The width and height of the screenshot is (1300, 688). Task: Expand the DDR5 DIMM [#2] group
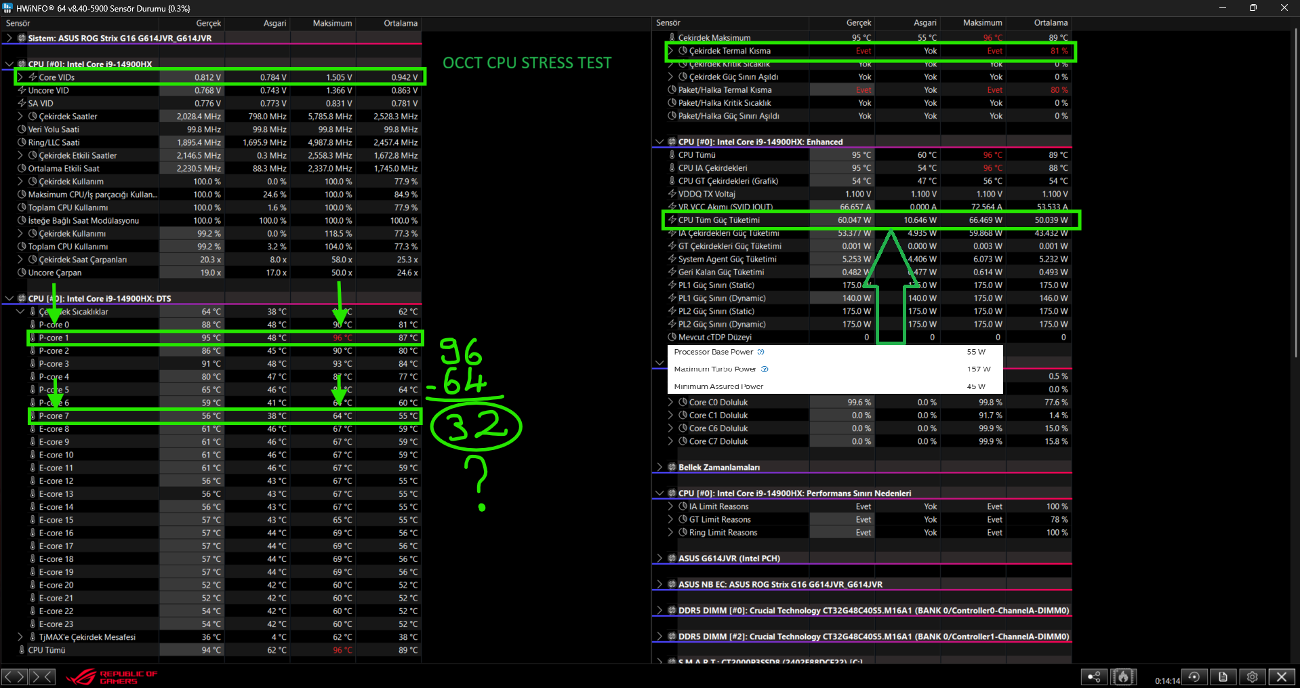(x=659, y=636)
